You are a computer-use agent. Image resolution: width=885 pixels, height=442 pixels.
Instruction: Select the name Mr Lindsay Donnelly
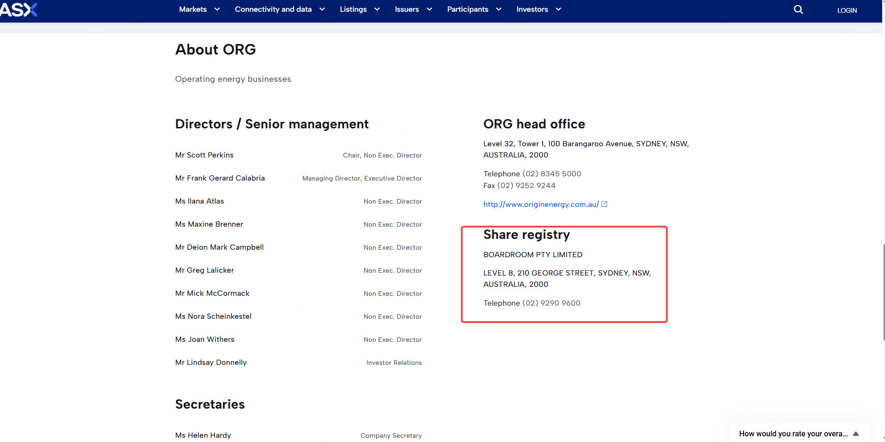[211, 363]
